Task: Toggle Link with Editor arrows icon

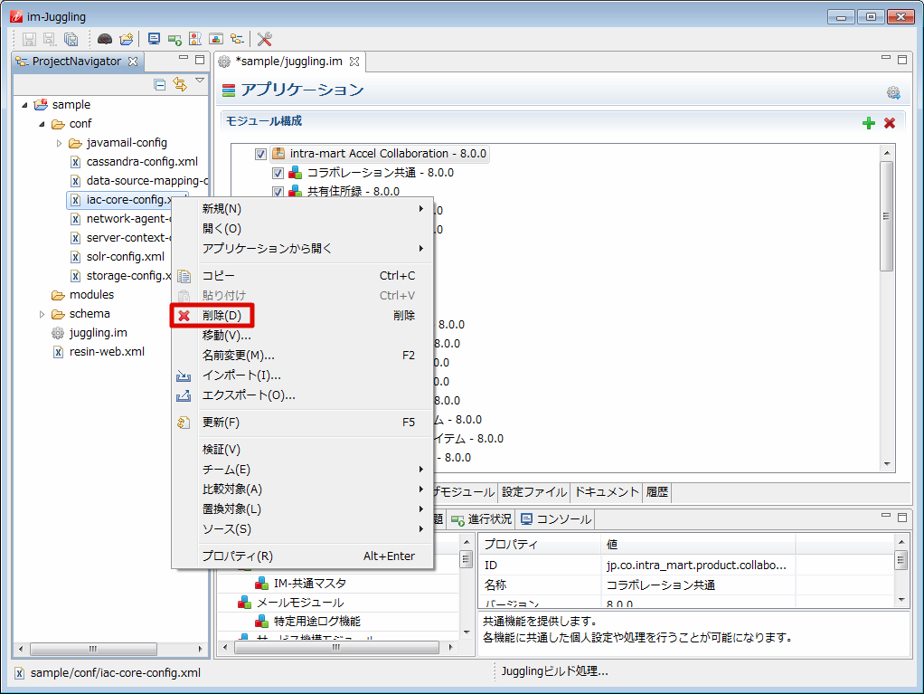Action: click(180, 84)
